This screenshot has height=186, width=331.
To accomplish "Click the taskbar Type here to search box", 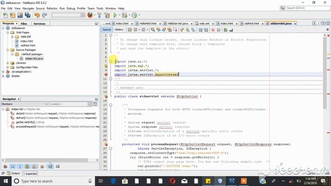I will pyautogui.click(x=53, y=181).
